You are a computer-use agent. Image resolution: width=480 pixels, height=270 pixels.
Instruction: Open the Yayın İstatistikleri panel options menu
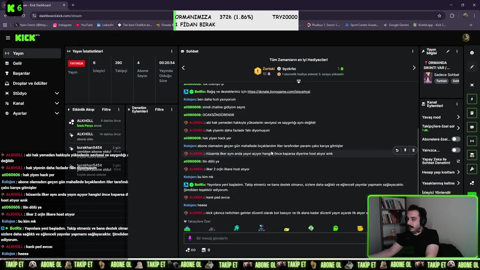[x=172, y=51]
